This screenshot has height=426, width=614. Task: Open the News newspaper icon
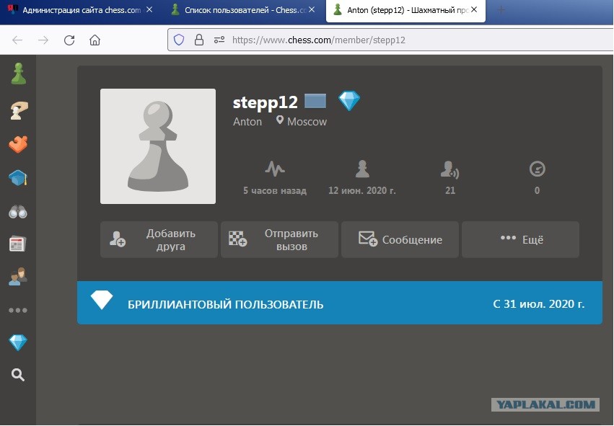tap(17, 244)
